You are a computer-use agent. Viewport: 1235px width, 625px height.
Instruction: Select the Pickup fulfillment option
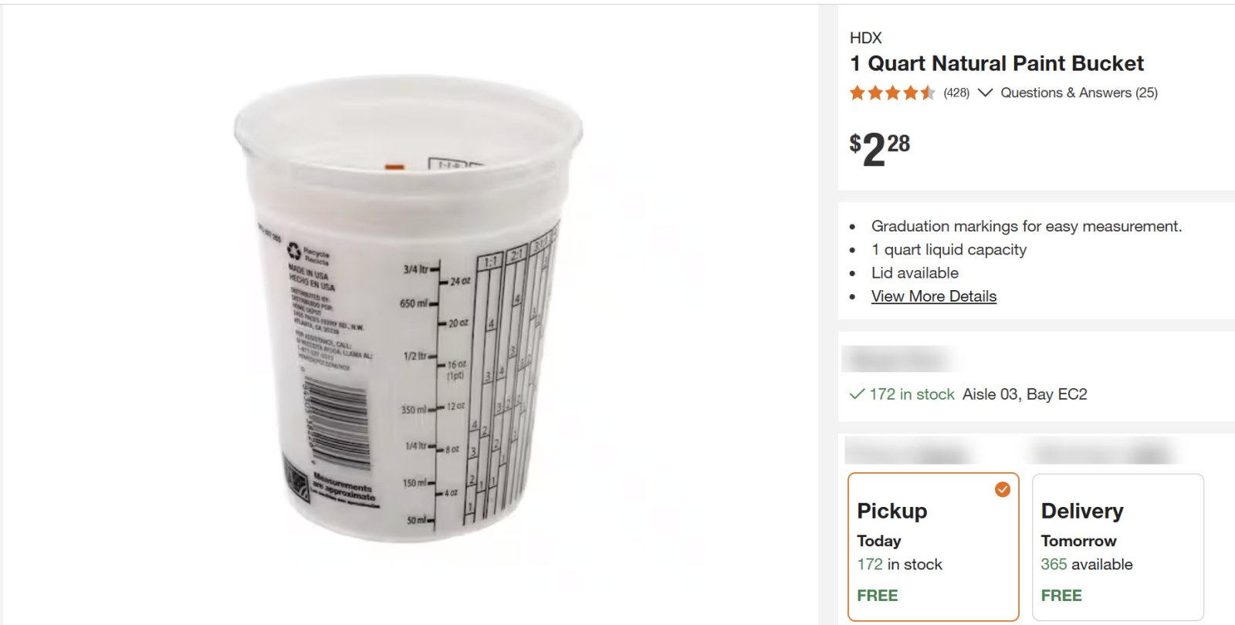(x=932, y=546)
